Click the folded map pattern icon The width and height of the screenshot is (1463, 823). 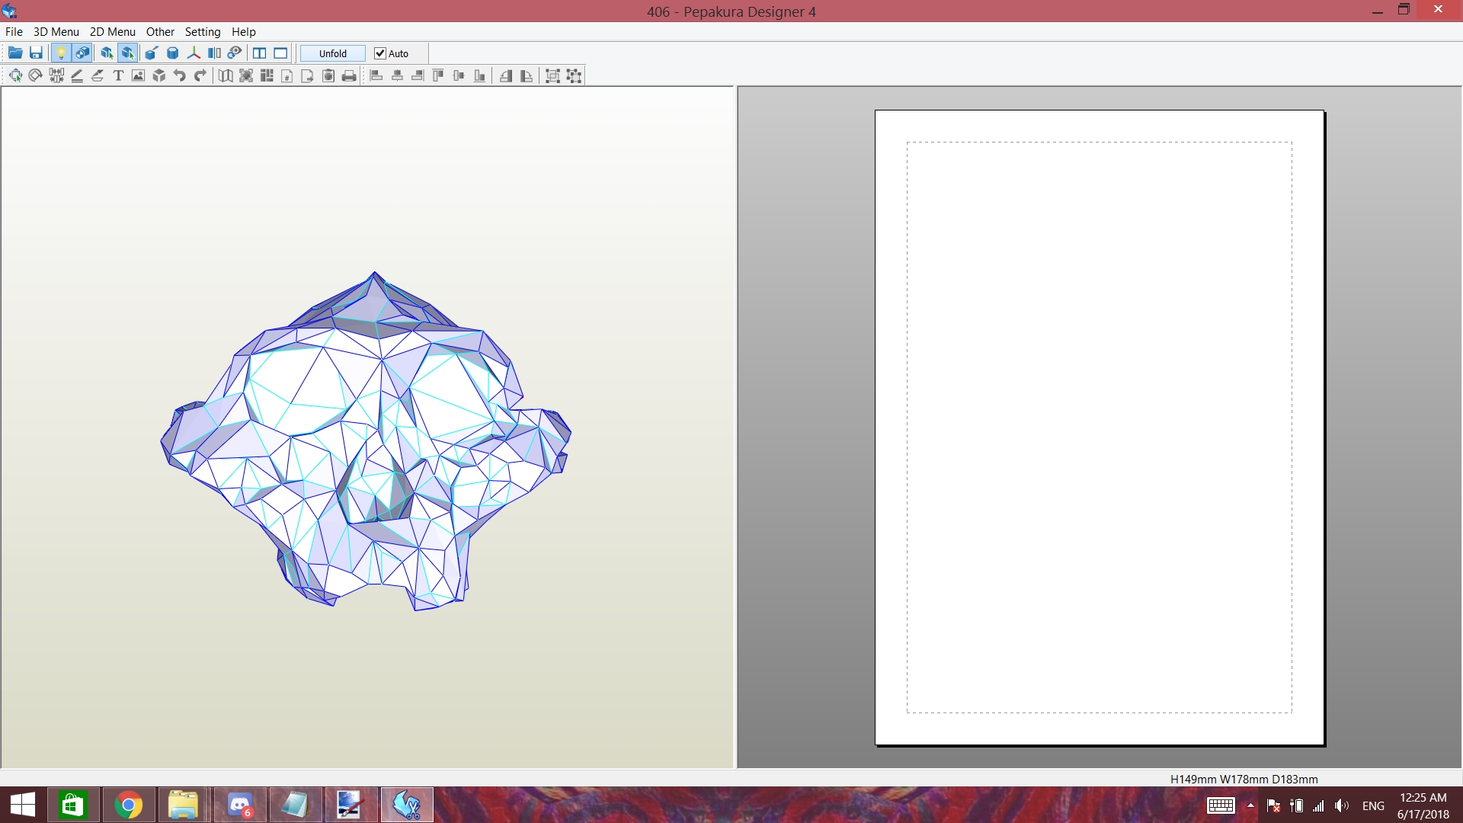click(226, 75)
